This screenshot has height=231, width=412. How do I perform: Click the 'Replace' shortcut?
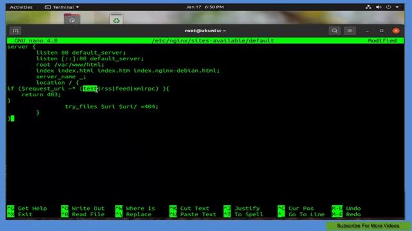pyautogui.click(x=133, y=214)
